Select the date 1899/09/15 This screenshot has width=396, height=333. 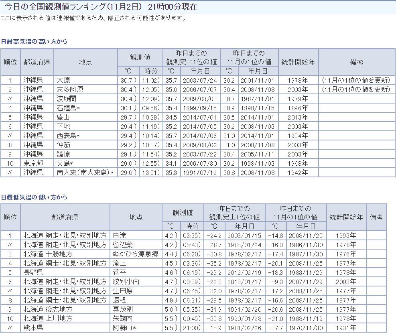(200, 108)
